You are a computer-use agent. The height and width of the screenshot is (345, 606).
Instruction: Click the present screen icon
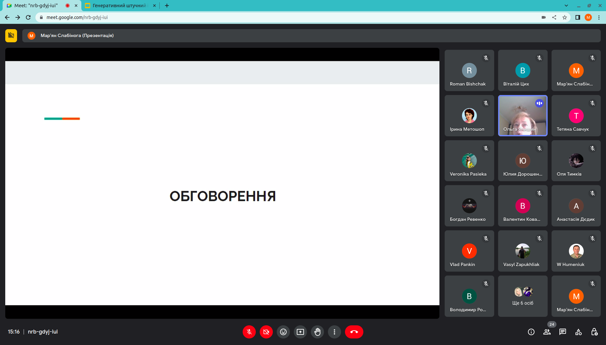click(300, 332)
